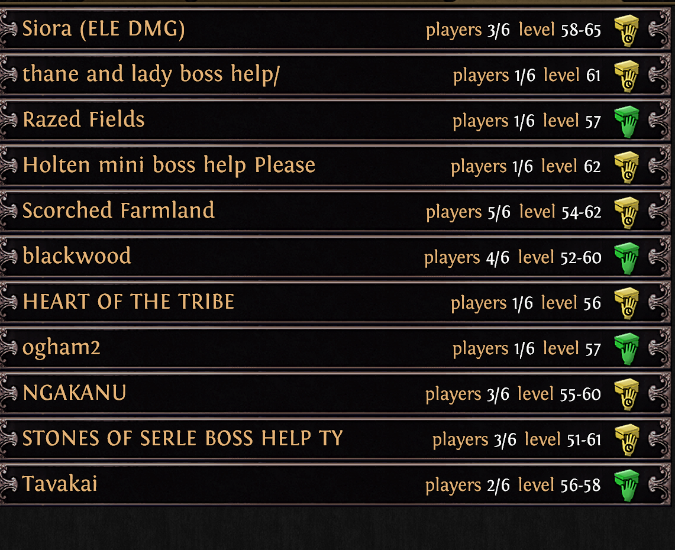
Task: Select the HEART OF THE TRIBE entry
Action: [x=336, y=302]
